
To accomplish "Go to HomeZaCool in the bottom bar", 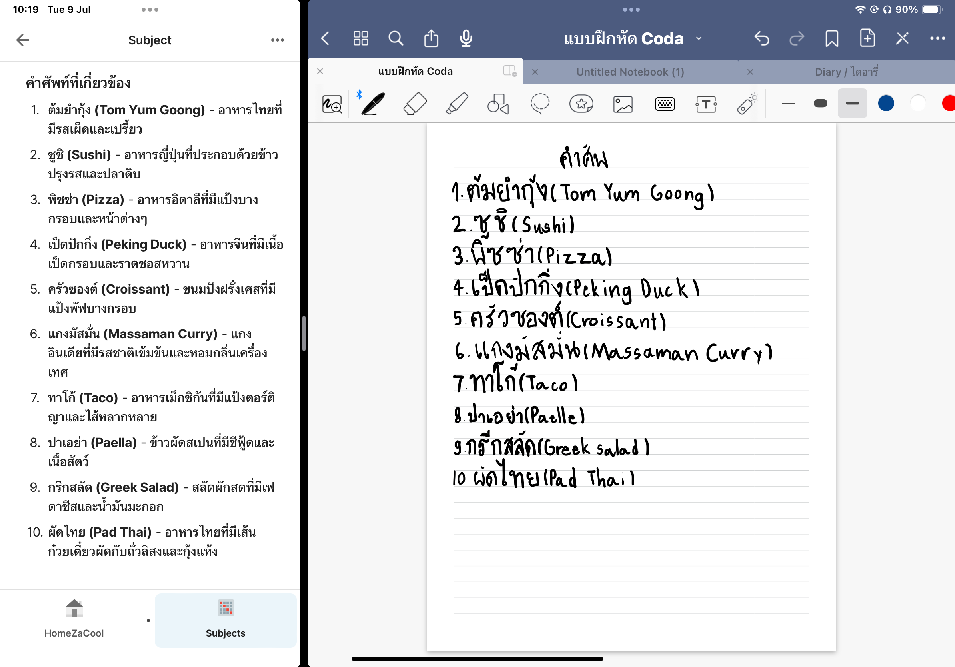I will click(x=74, y=619).
